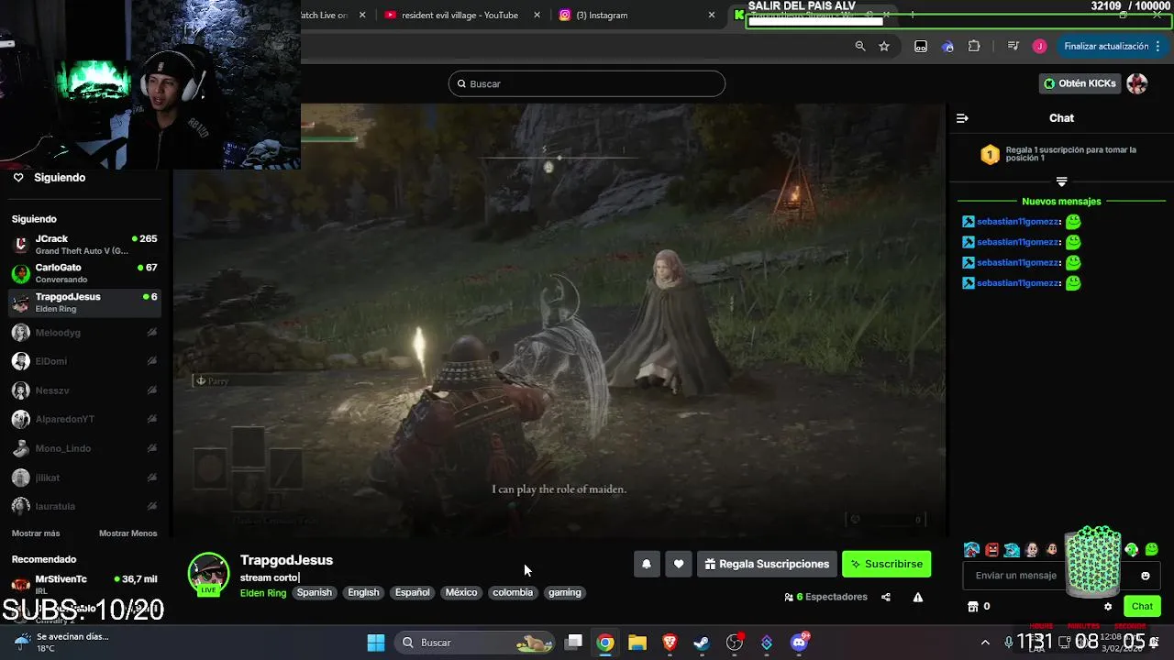Click the heart follow icon
This screenshot has width=1174, height=660.
pos(679,564)
